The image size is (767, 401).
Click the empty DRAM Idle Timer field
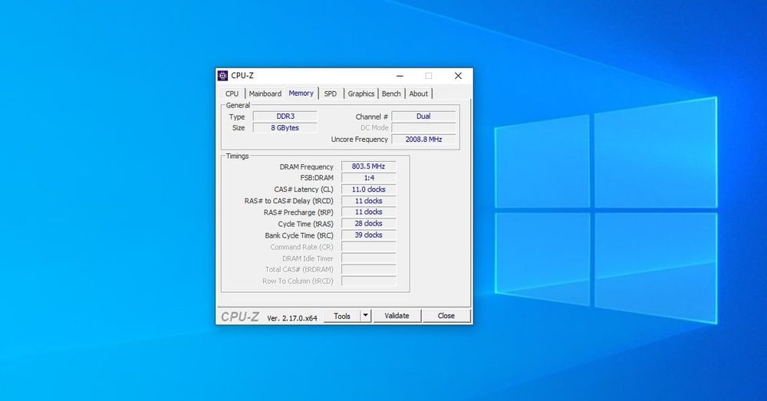(x=368, y=258)
